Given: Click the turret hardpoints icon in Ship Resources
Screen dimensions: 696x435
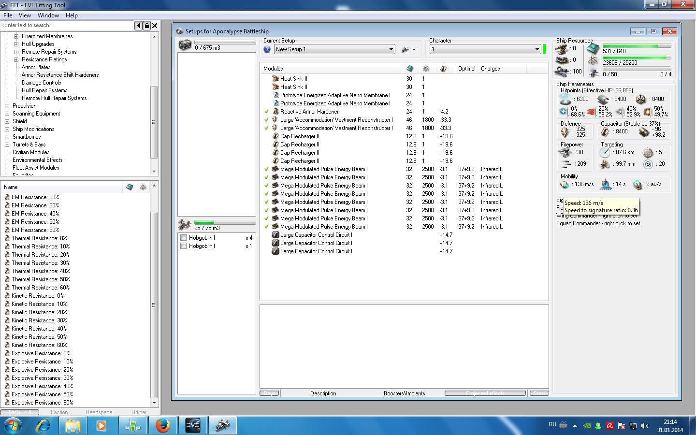Looking at the screenshot, I should point(561,49).
